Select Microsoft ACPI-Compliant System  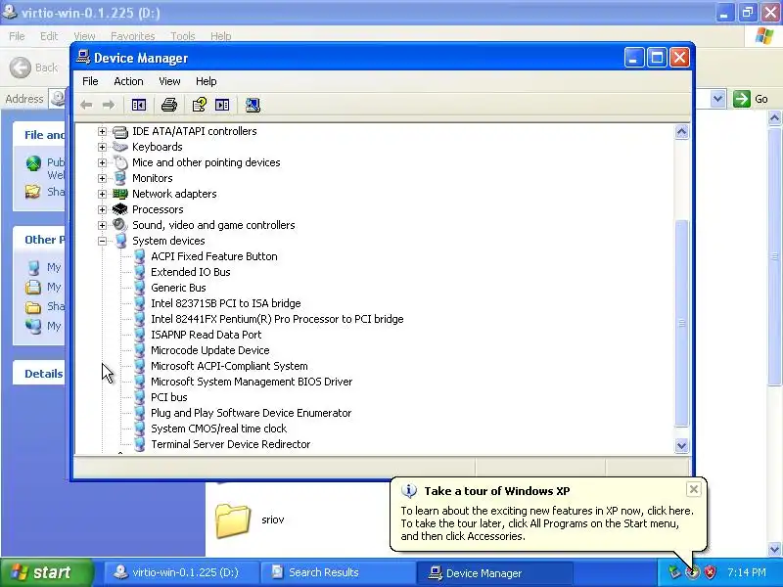click(229, 366)
